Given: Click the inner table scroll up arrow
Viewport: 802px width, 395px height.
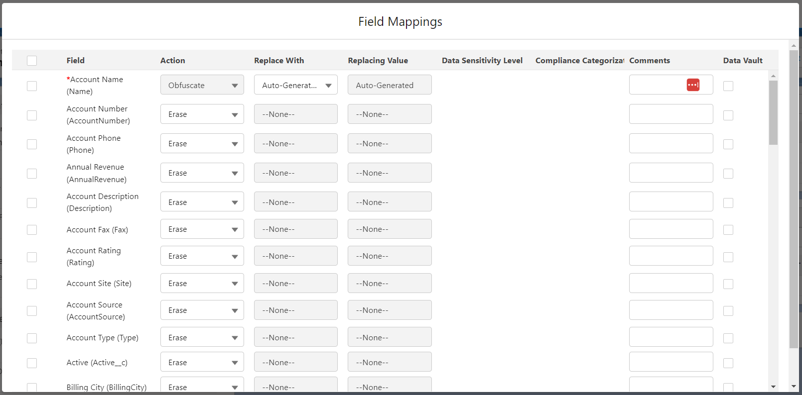Looking at the screenshot, I should coord(773,76).
